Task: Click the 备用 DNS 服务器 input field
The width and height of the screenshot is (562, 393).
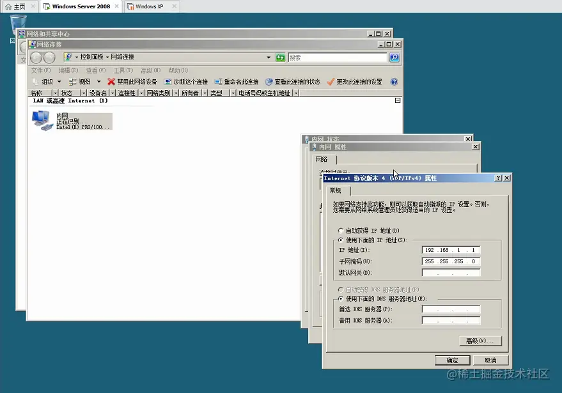Action: [x=451, y=321]
